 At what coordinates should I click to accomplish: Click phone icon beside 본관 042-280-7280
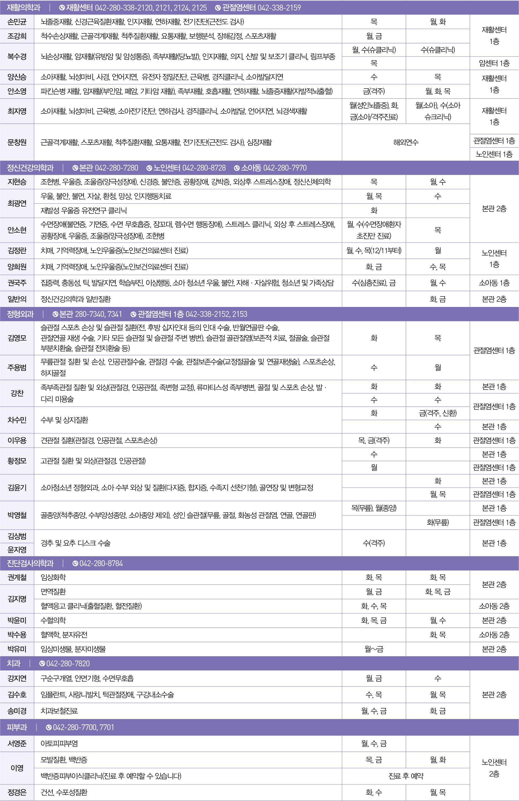(x=75, y=168)
